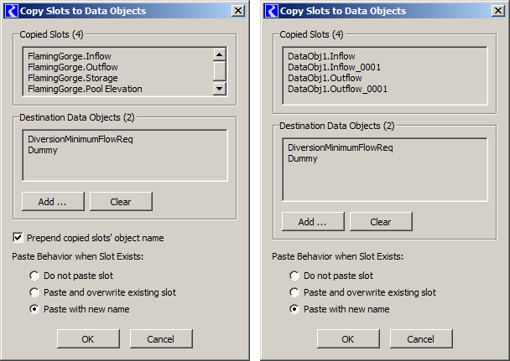This screenshot has height=361, width=510.
Task: Click the scroll up arrow in Copied Slots list
Action: (x=220, y=54)
